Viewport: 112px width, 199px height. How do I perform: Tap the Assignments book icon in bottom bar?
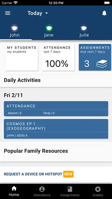coord(70,189)
